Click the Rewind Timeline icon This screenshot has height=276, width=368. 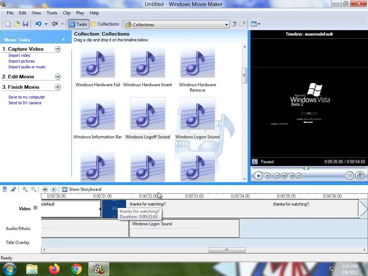pos(45,189)
